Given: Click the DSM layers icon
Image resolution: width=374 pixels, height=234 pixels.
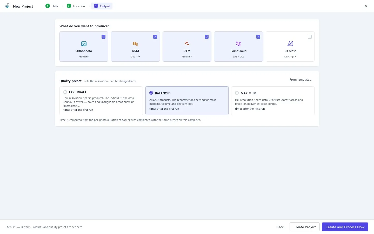Looking at the screenshot, I should pyautogui.click(x=135, y=44).
